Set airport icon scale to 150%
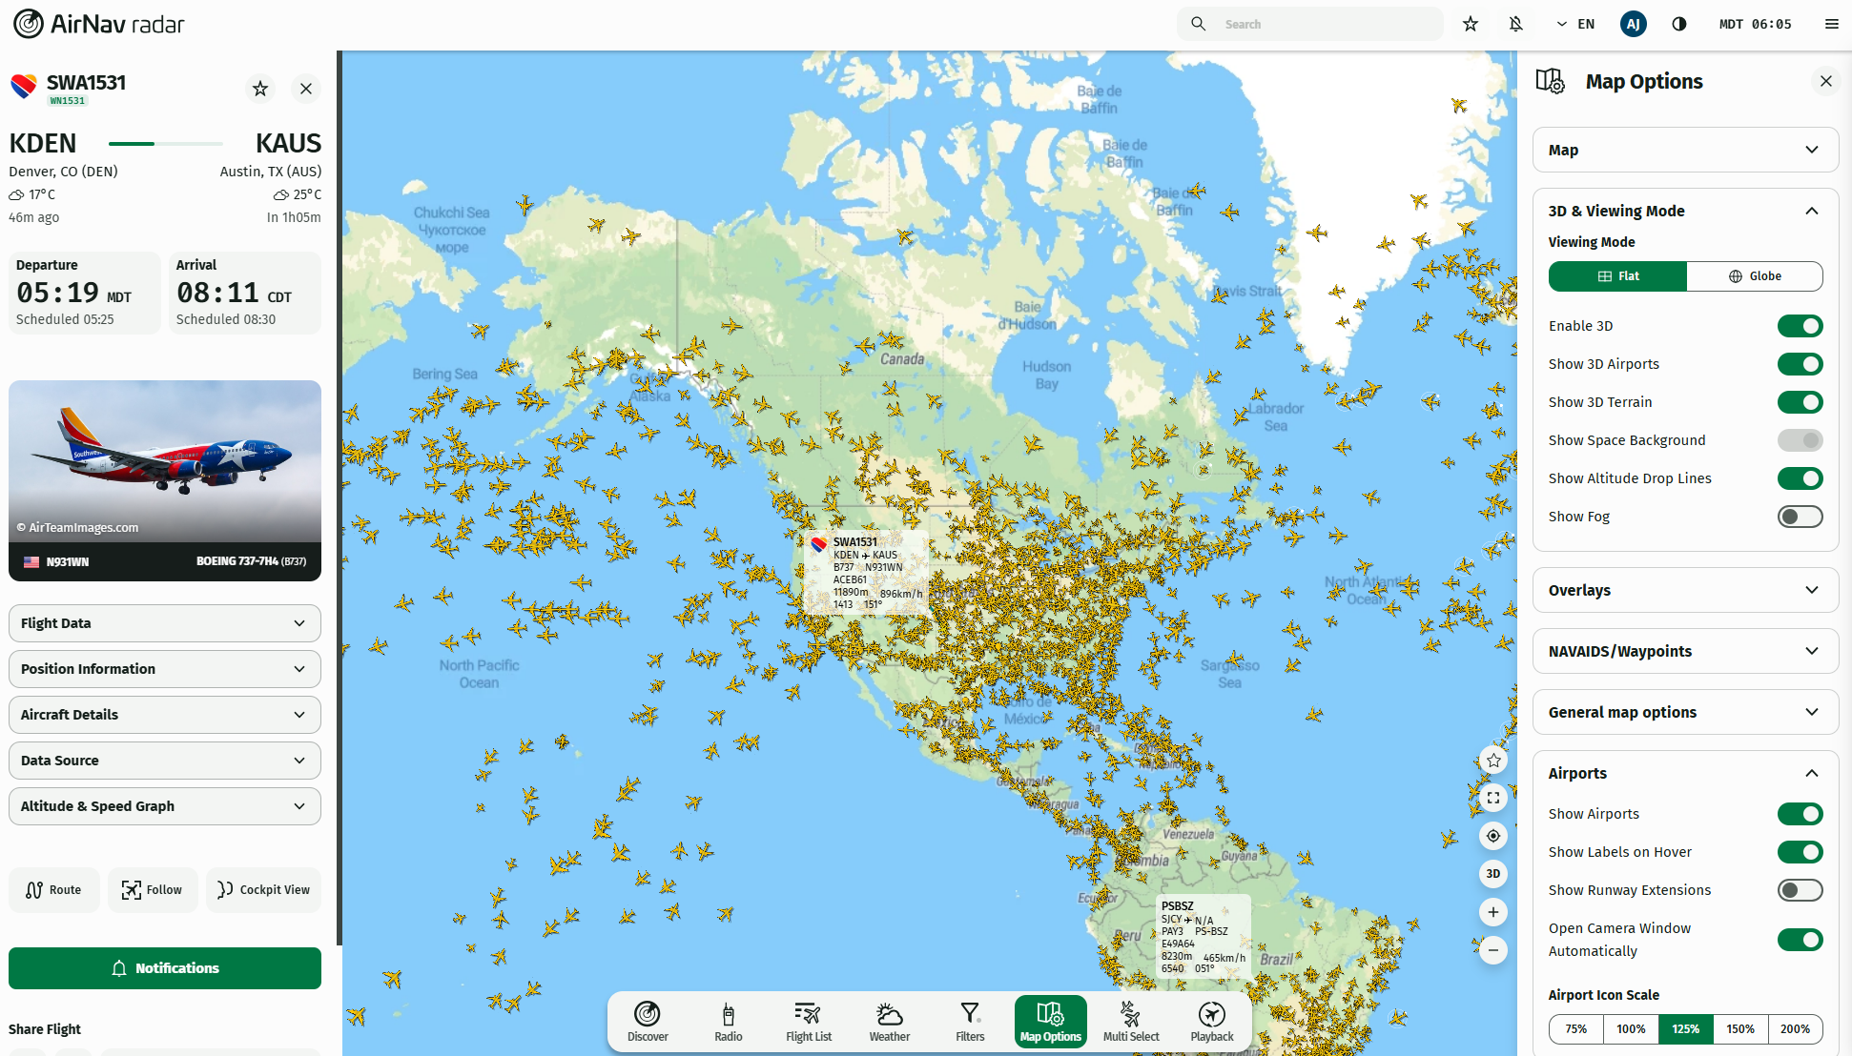 pos(1740,1029)
